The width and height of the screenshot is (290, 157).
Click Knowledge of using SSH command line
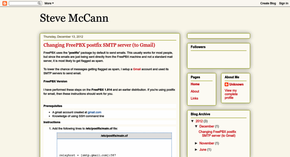point(78,116)
